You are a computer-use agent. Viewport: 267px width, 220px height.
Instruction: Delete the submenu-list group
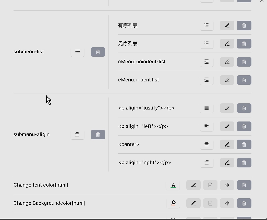[x=98, y=52]
